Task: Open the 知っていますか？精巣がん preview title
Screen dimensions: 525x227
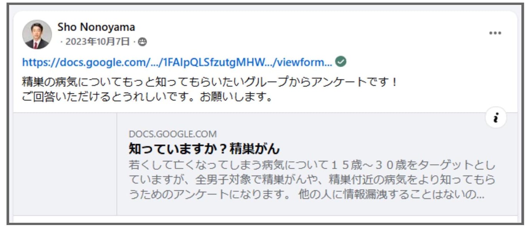Action: [204, 149]
